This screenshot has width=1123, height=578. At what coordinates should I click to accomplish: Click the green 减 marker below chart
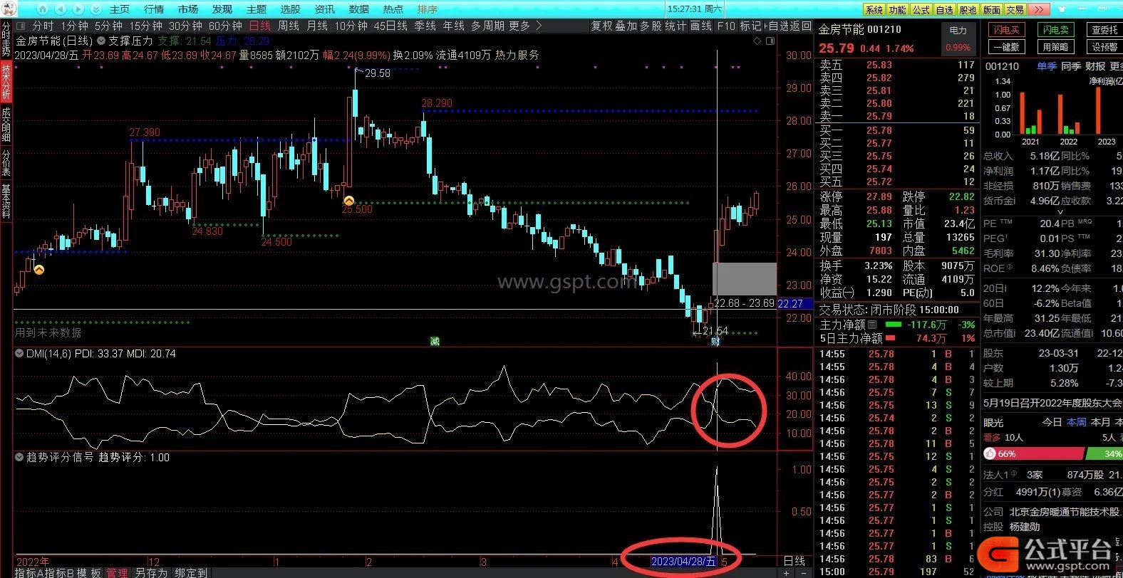(x=435, y=341)
